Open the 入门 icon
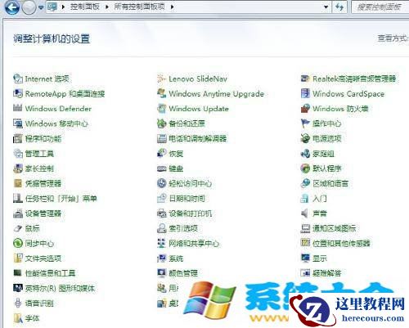 (304, 198)
